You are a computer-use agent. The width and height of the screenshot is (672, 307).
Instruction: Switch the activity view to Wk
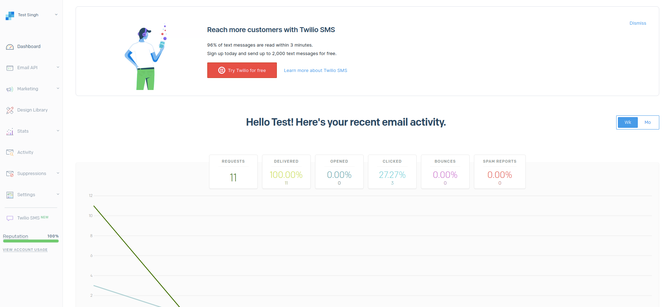click(x=628, y=122)
